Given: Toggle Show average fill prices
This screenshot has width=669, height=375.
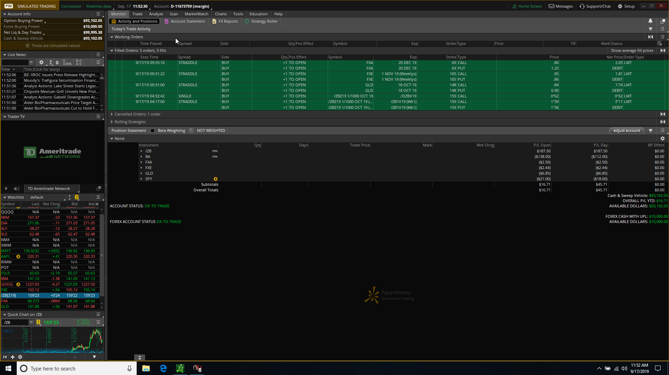Looking at the screenshot, I should (632, 50).
